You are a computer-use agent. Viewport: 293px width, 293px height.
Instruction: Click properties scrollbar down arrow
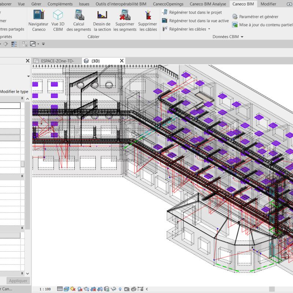tap(28, 274)
